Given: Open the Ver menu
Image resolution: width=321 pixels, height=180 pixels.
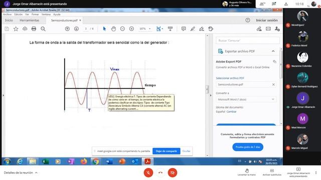Looking at the screenshot, I should point(27,14).
